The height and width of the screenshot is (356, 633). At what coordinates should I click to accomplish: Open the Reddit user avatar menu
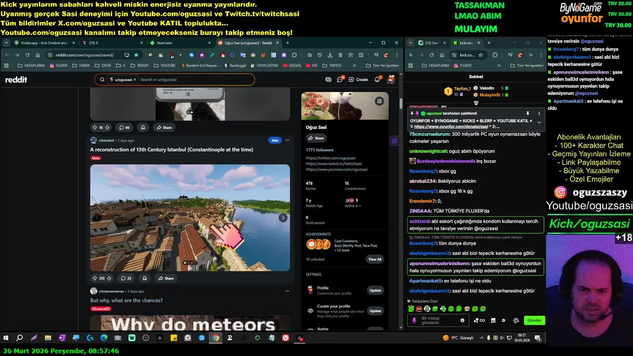pos(391,80)
